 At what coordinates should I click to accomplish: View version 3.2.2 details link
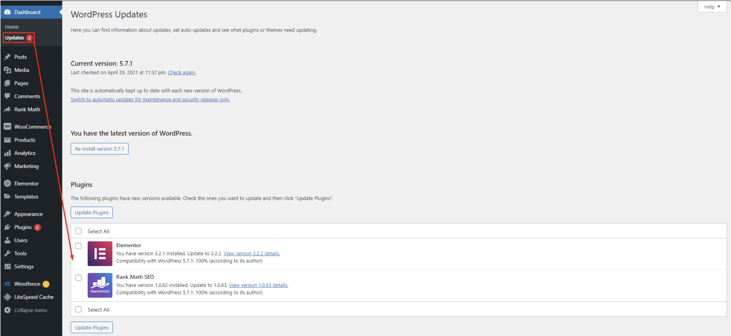coord(252,253)
